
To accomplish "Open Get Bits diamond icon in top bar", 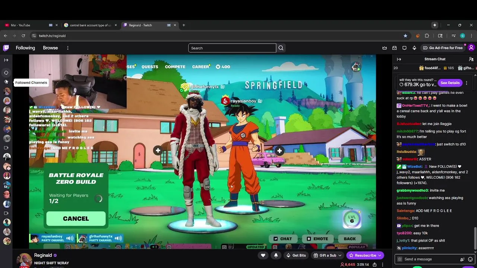I will pyautogui.click(x=414, y=48).
